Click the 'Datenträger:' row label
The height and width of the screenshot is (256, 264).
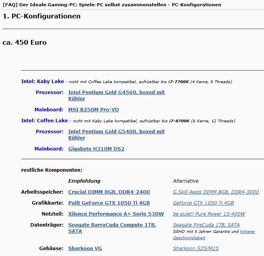(x=47, y=225)
